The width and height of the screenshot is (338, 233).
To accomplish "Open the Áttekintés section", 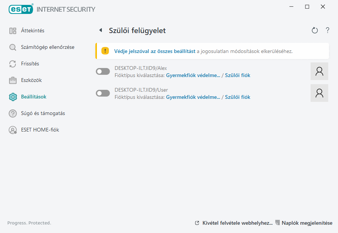I will pyautogui.click(x=32, y=31).
